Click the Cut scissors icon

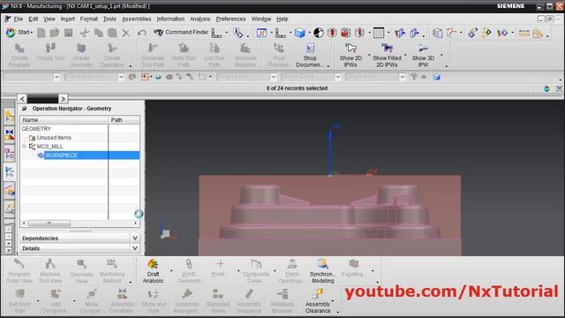pyautogui.click(x=85, y=33)
